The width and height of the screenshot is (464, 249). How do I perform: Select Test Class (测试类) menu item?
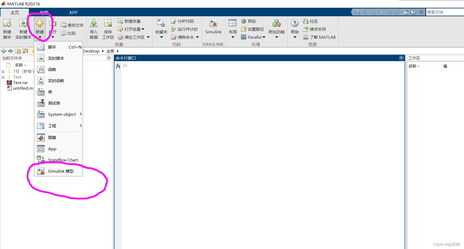[x=59, y=103]
